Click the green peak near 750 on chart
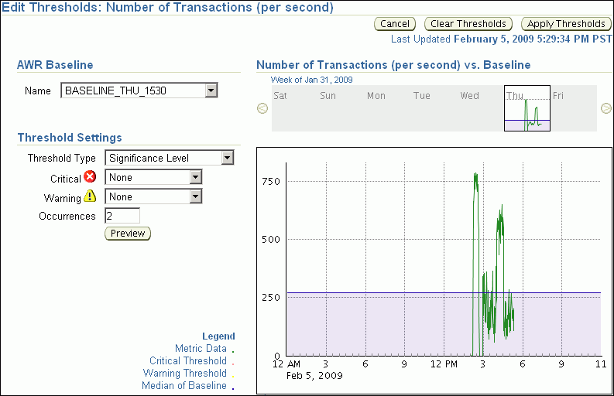This screenshot has height=396, width=614. (x=475, y=177)
